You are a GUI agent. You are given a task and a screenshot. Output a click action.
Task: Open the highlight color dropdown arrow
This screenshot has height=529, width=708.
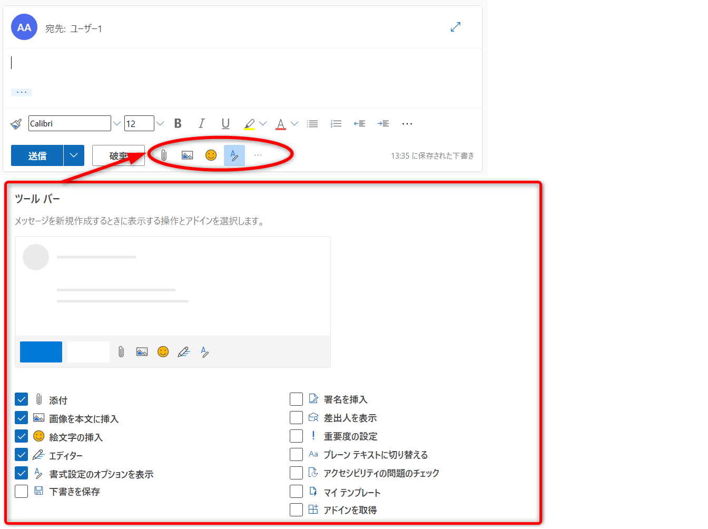263,124
